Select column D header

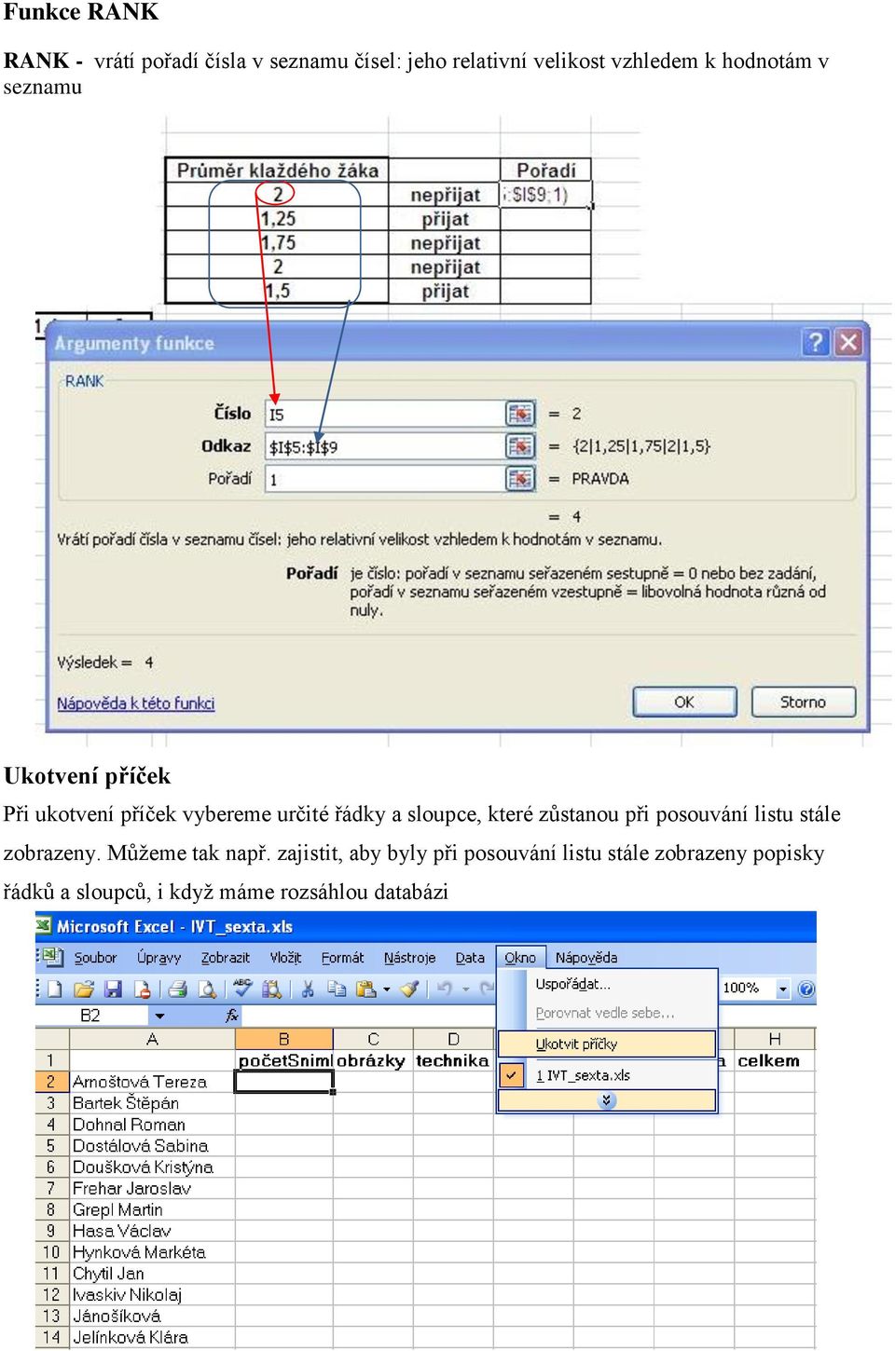click(x=453, y=1039)
